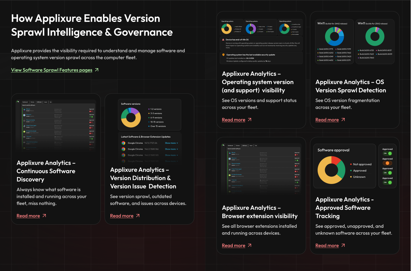Open Software tab in Browser extension visibility screenshot
Screen dimensions: 411x271
click(x=245, y=146)
